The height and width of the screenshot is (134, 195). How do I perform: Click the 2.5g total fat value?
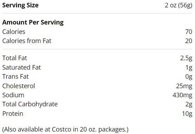(186, 58)
